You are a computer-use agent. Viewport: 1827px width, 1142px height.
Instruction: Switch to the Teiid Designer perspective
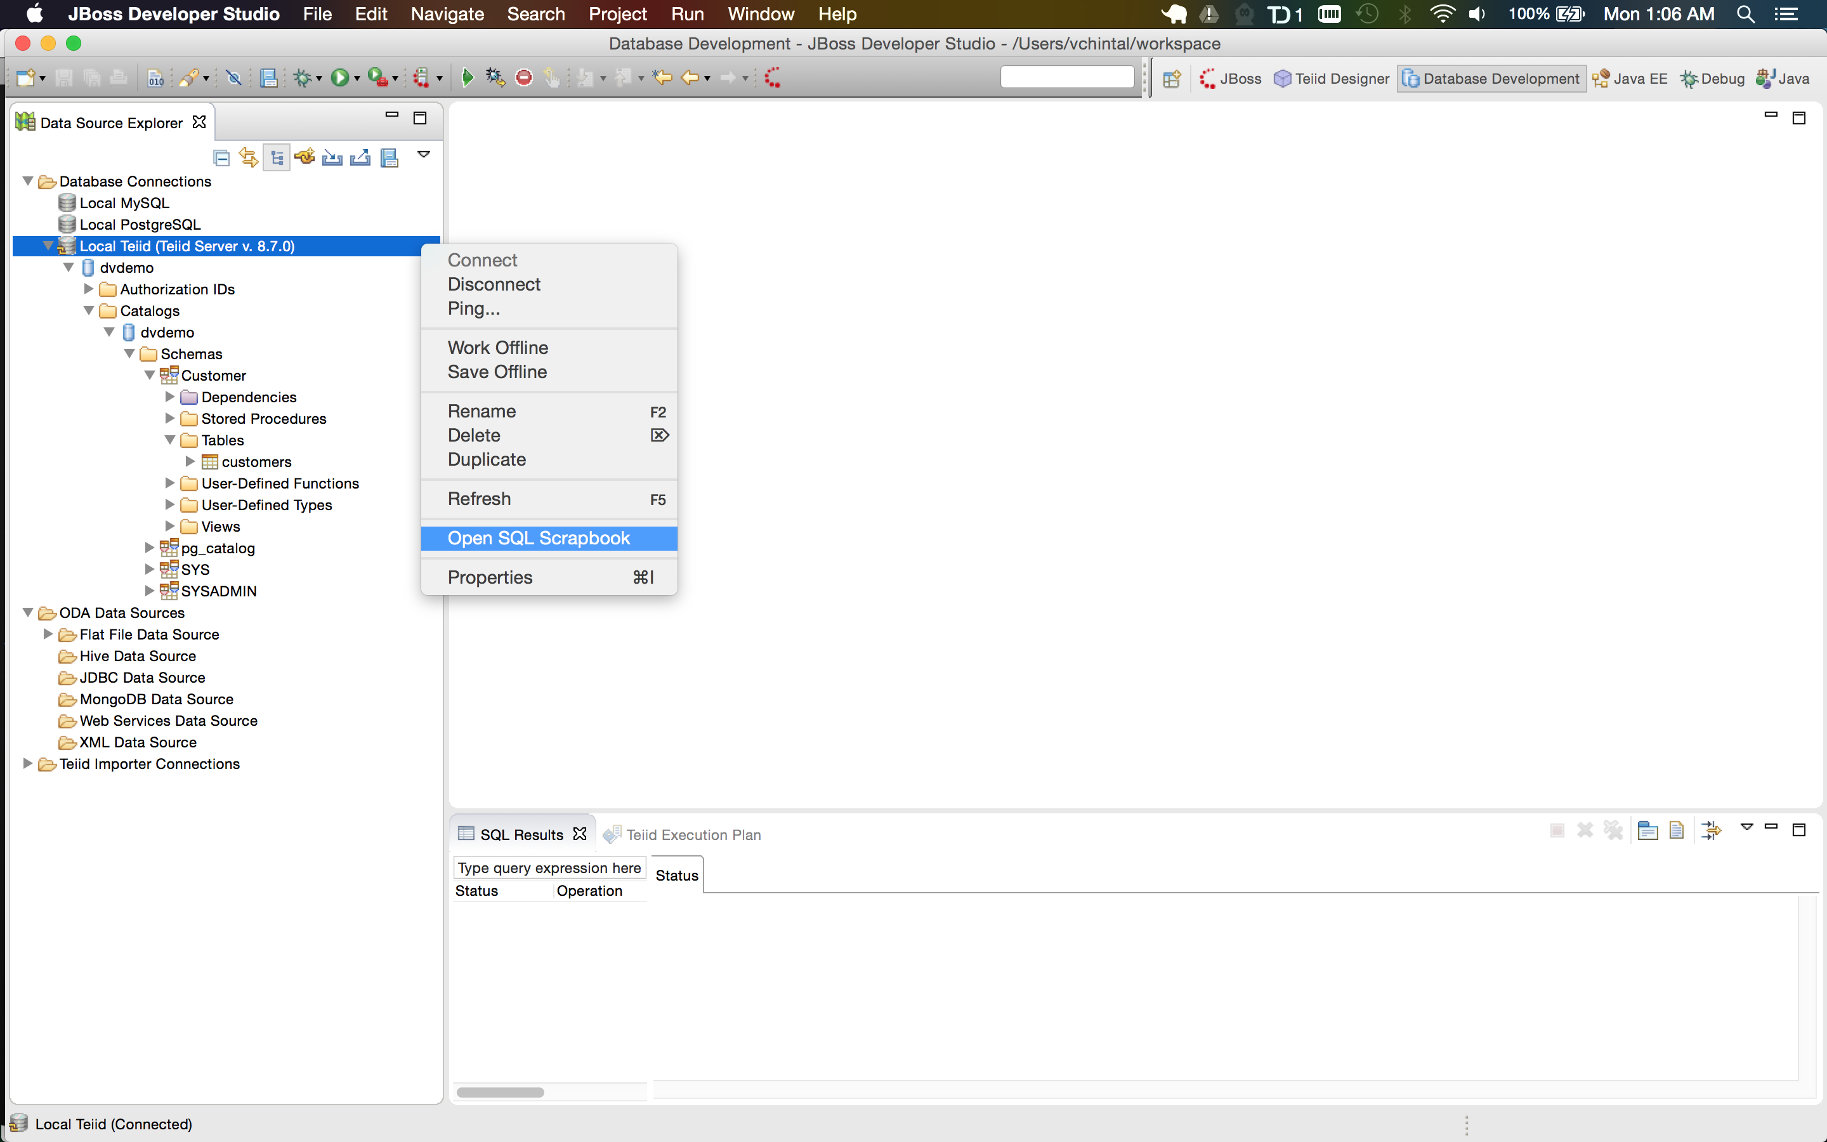coord(1332,79)
